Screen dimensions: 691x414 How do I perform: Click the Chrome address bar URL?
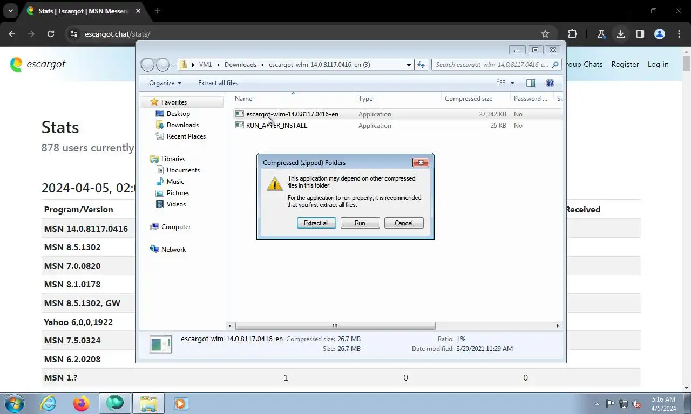pos(117,34)
